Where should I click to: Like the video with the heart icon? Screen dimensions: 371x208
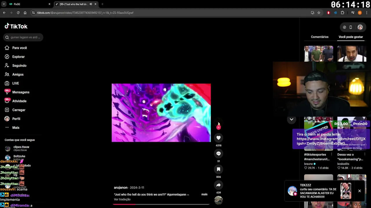219,138
